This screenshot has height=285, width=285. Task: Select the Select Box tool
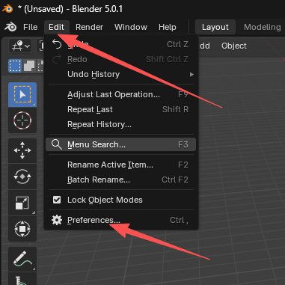click(22, 95)
